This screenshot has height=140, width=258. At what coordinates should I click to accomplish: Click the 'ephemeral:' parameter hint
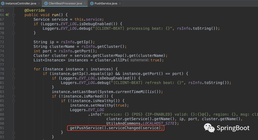140,60
